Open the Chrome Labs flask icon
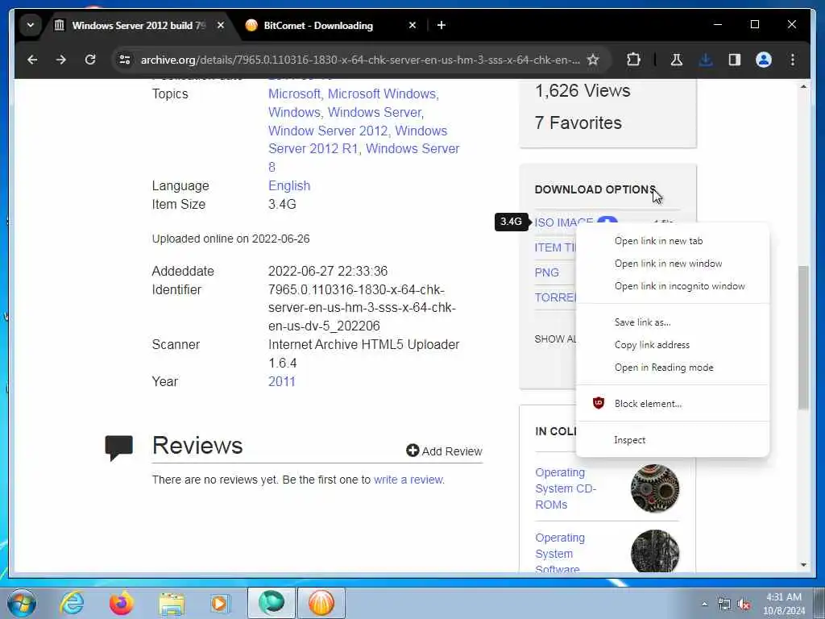This screenshot has height=619, width=825. coord(677,60)
